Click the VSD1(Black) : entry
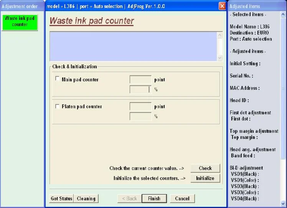This screenshot has height=208, width=287. [245, 174]
